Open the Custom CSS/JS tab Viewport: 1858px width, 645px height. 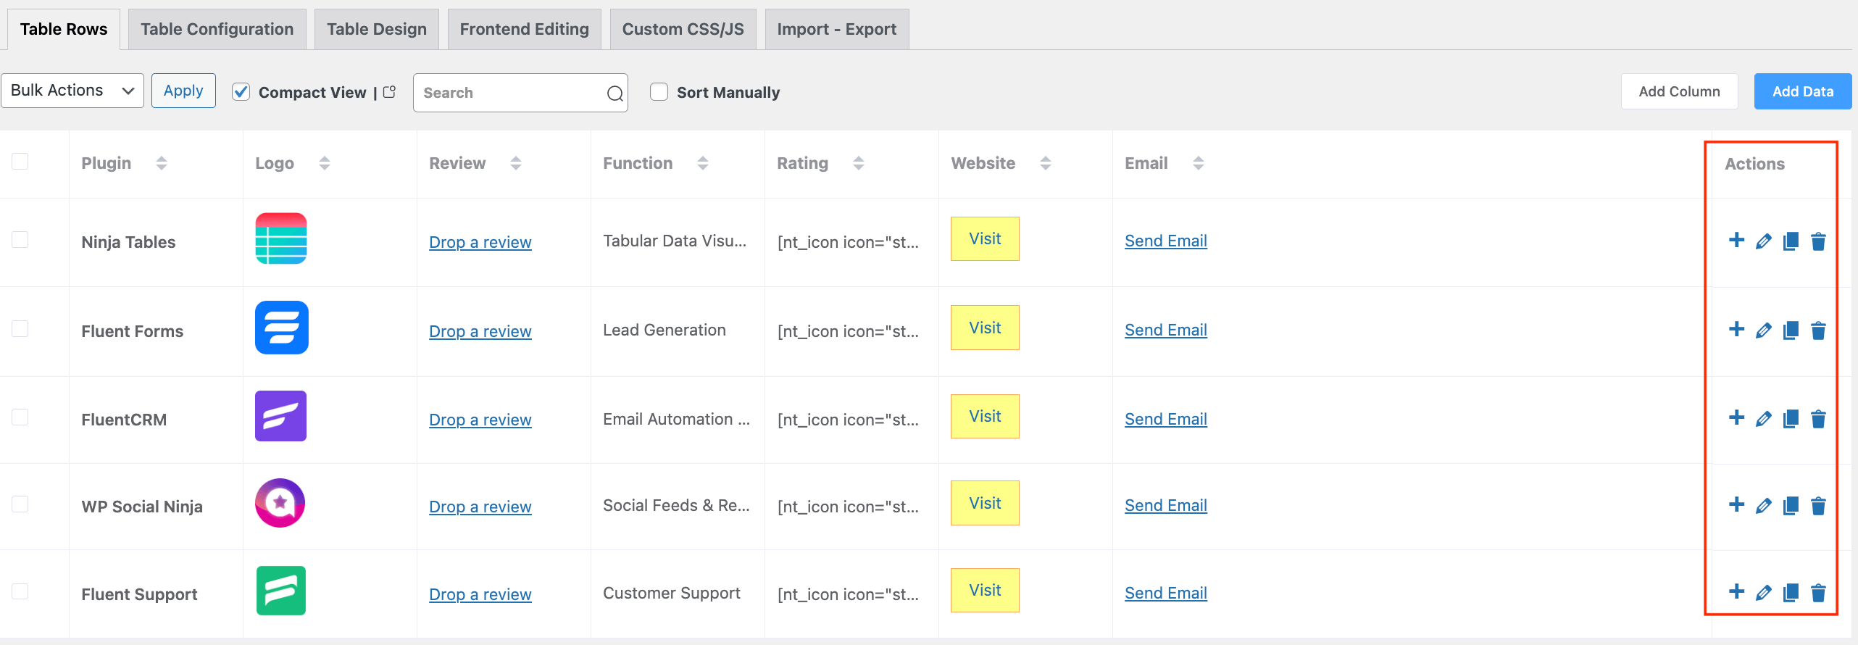tap(683, 29)
